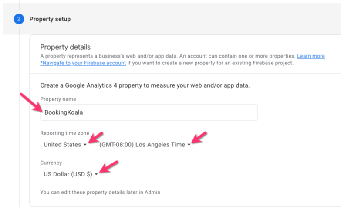Open the Los Angeles Time zone dropdown
The image size is (341, 207).
(x=145, y=145)
